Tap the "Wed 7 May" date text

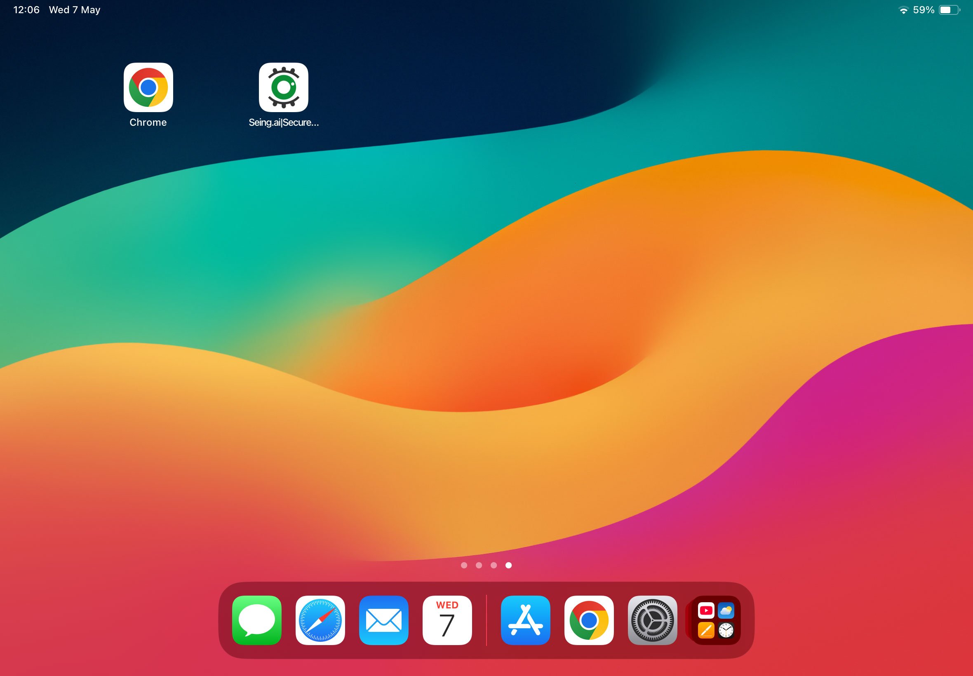point(75,10)
